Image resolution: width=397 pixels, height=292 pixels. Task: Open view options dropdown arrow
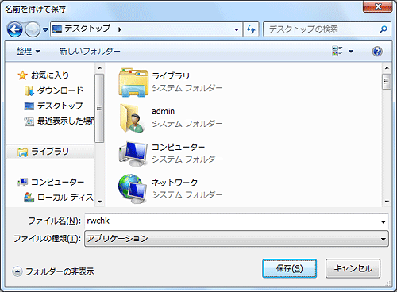coord(351,52)
